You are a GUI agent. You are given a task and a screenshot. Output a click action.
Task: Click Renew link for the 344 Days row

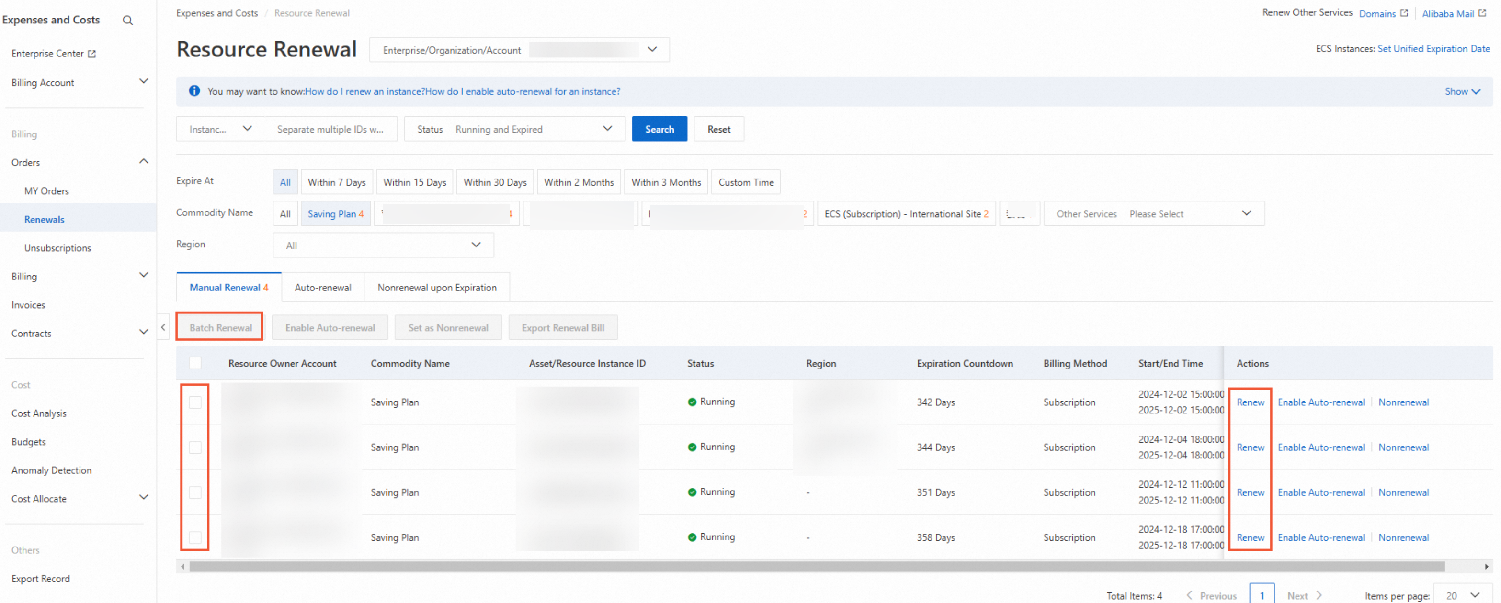point(1250,447)
